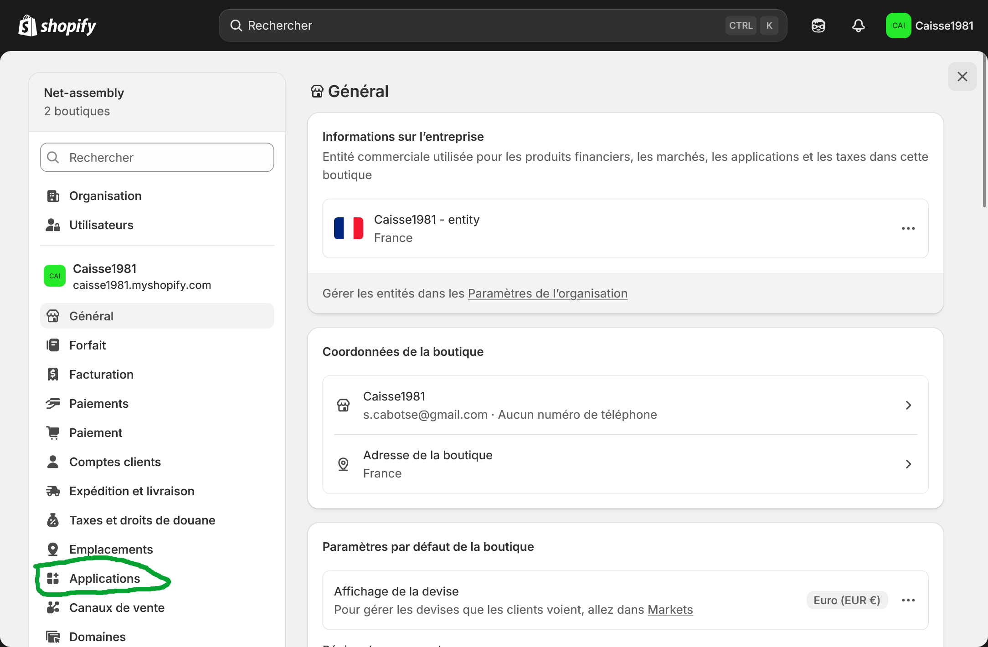
Task: Open Paiements settings page
Action: (157, 404)
